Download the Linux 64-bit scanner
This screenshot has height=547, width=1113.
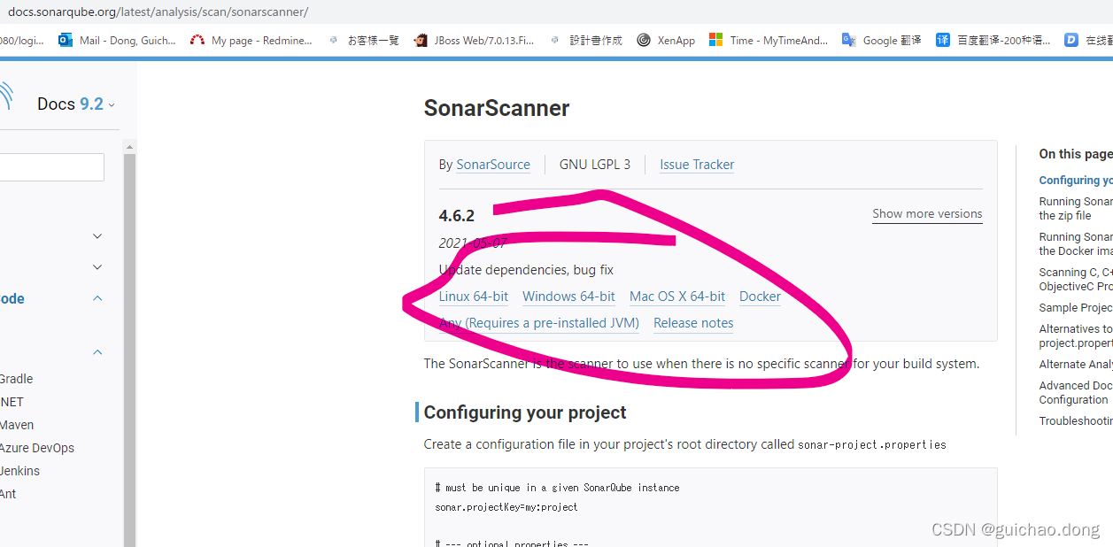point(474,297)
